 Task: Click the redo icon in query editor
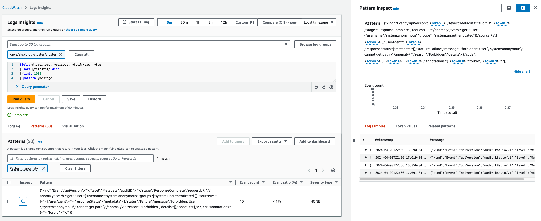(324, 87)
